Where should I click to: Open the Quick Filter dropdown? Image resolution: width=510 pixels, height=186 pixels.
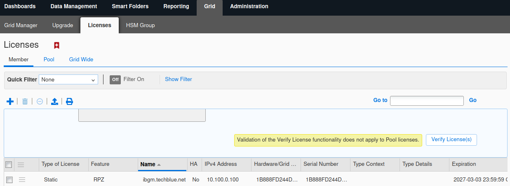[x=68, y=80]
